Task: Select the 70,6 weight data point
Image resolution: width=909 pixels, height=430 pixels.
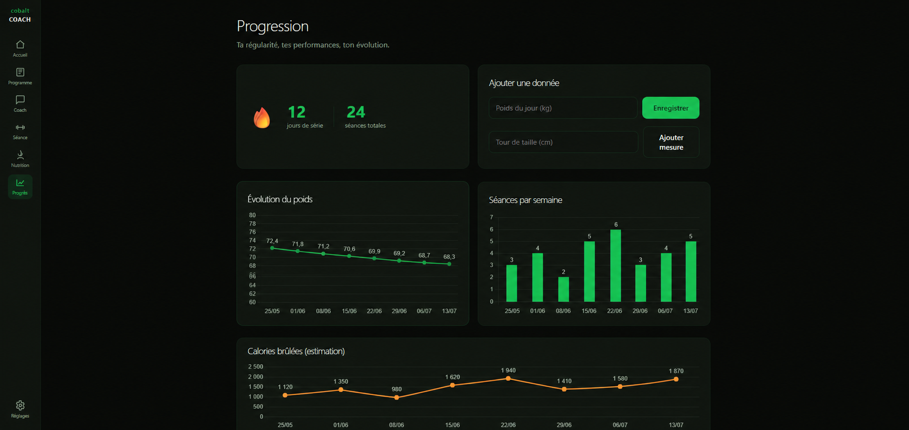Action: point(349,256)
